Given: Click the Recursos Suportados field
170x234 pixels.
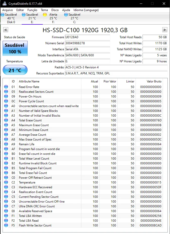Looking at the screenshot, I should tap(116, 73).
